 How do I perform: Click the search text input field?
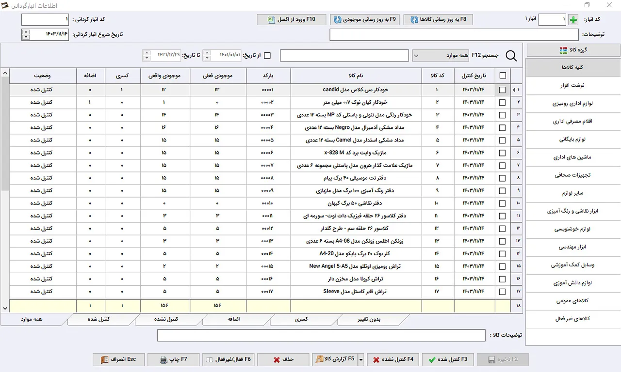(344, 56)
